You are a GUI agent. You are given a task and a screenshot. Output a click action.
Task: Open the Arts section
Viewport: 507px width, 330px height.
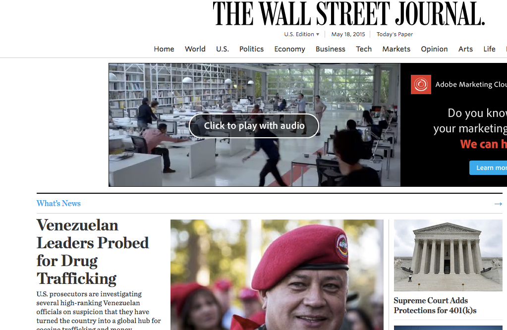[465, 49]
